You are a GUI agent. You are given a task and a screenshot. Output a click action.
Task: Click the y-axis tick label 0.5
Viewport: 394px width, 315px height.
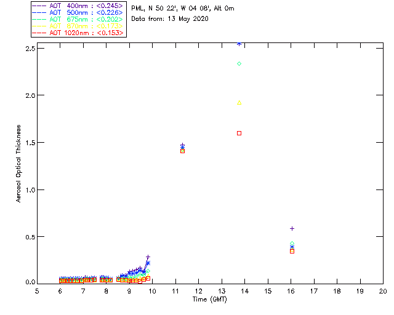pos(30,237)
